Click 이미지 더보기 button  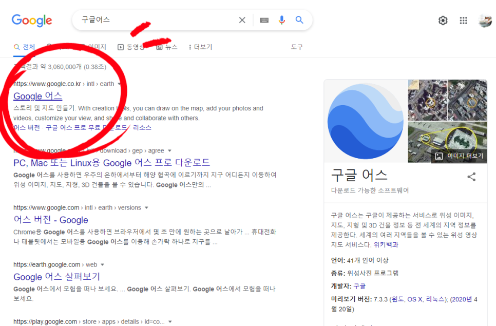coord(460,156)
